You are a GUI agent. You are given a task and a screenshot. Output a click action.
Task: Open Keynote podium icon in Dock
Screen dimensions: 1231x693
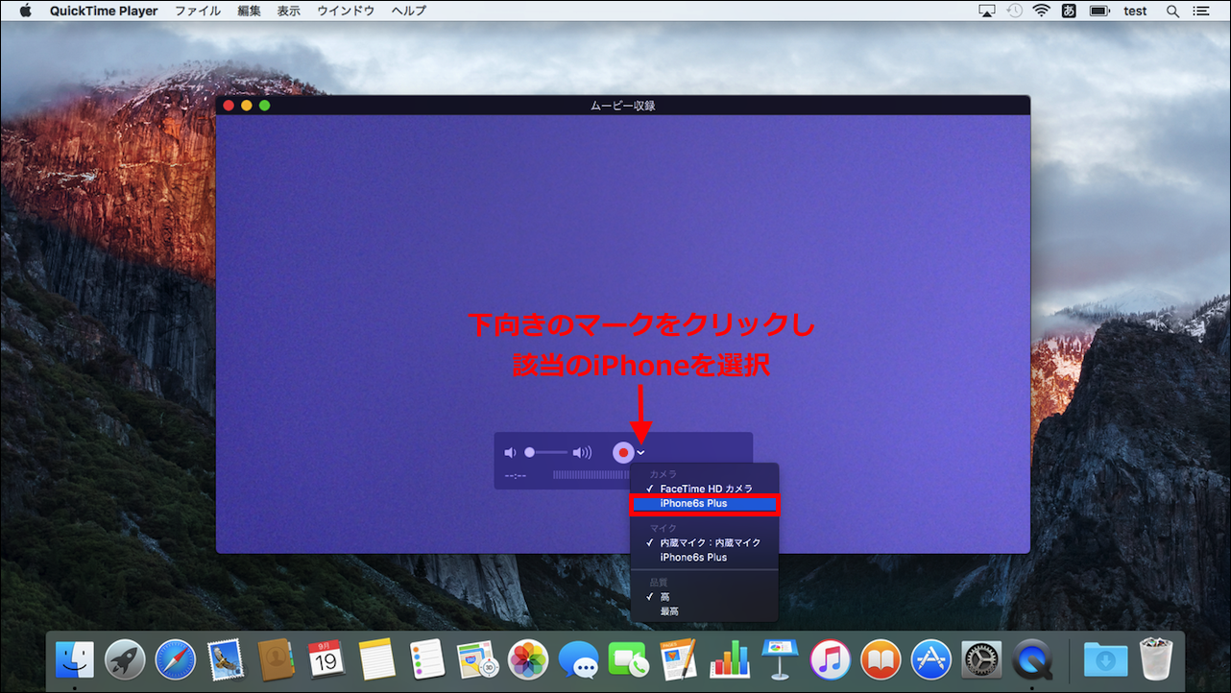click(x=780, y=659)
